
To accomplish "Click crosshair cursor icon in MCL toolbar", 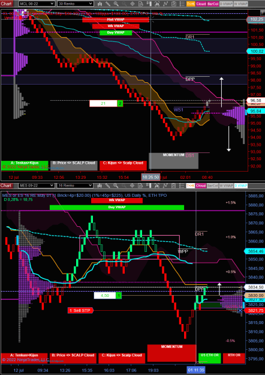I will coord(132,4).
